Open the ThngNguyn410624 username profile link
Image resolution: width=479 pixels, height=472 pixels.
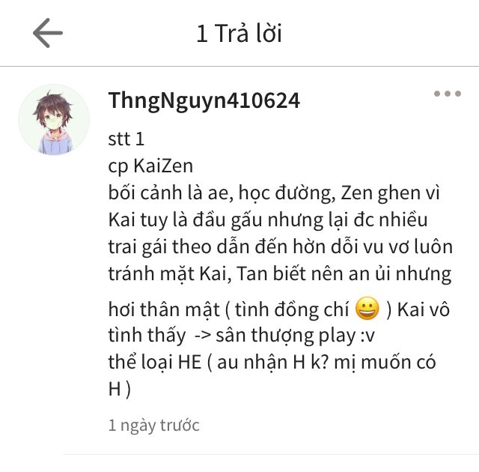204,100
